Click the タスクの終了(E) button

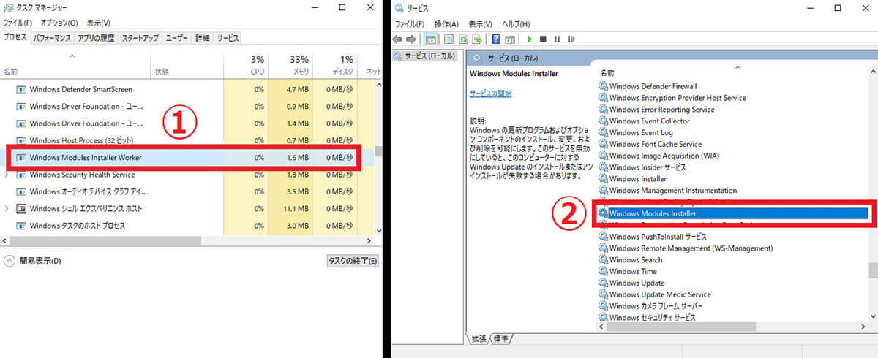(x=353, y=262)
